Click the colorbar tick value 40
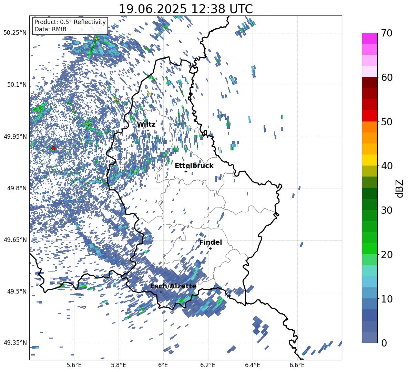 (387, 166)
